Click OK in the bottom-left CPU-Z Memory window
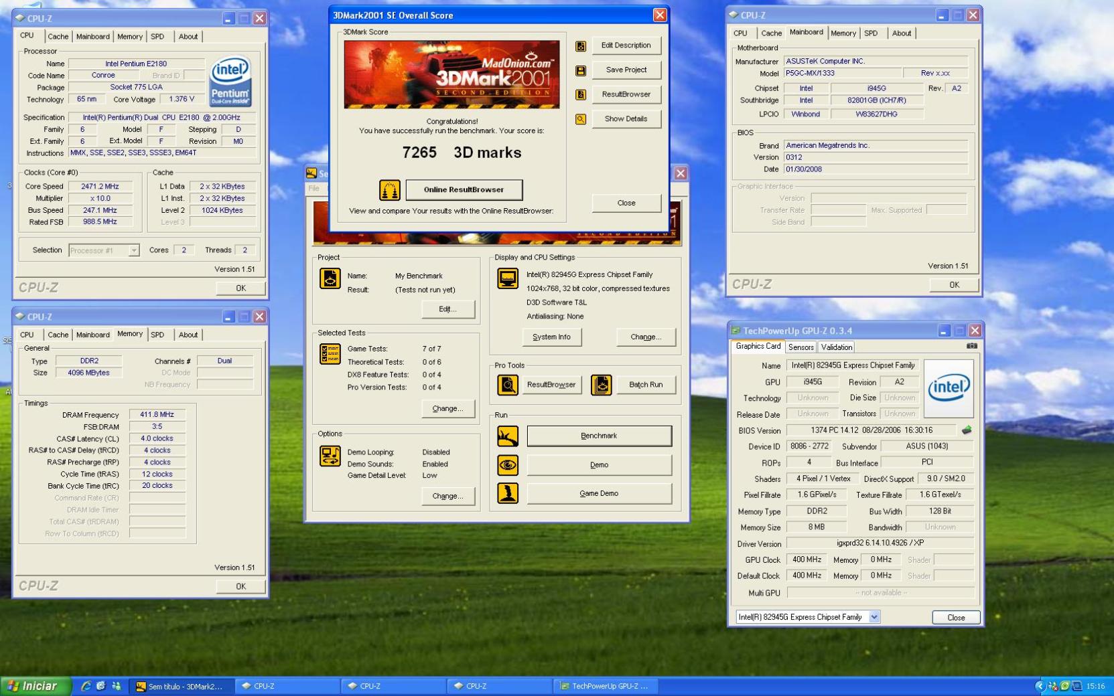Screen dimensions: 1114x696 click(241, 586)
